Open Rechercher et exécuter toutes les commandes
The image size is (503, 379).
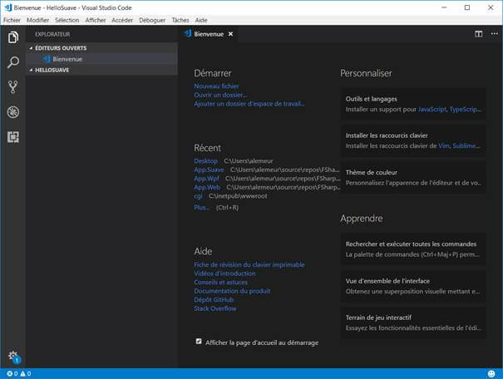click(413, 249)
